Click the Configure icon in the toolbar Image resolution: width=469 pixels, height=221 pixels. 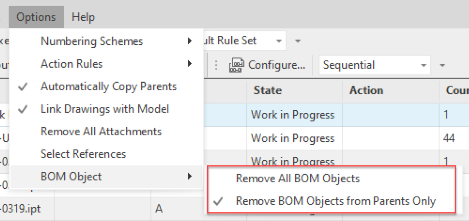[x=236, y=65]
